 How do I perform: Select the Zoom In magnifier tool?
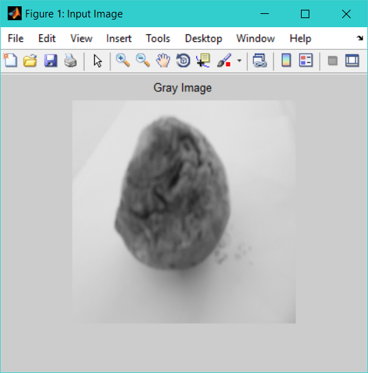coord(123,61)
